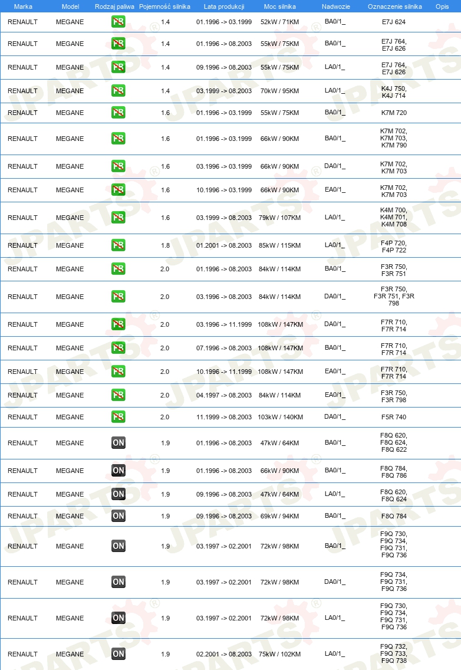The image size is (461, 670).
Task: Click the petrol icon in the F5R 740 row
Action: pyautogui.click(x=118, y=416)
